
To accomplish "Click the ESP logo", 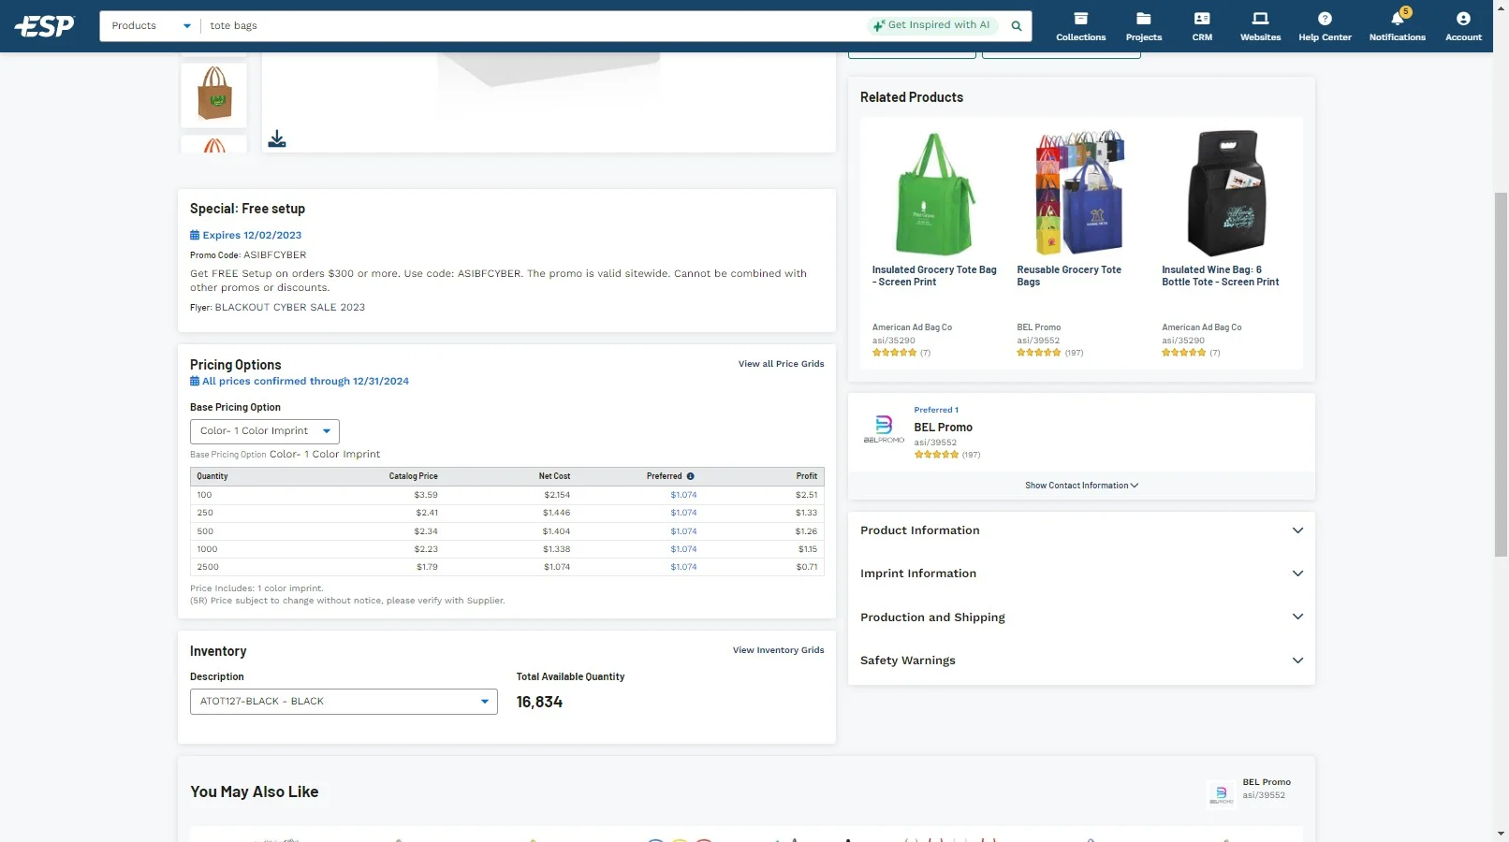I will pos(44,25).
